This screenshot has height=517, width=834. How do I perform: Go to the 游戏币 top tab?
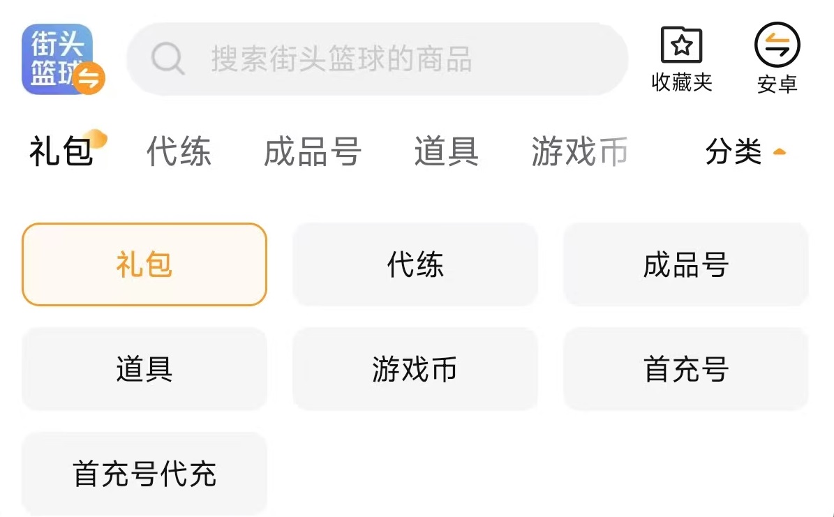click(x=579, y=151)
